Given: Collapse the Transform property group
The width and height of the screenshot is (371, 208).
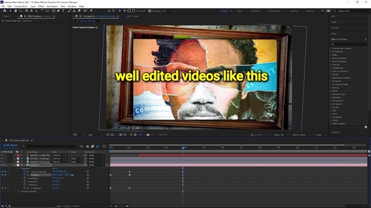Looking at the screenshot, I should point(19,168).
